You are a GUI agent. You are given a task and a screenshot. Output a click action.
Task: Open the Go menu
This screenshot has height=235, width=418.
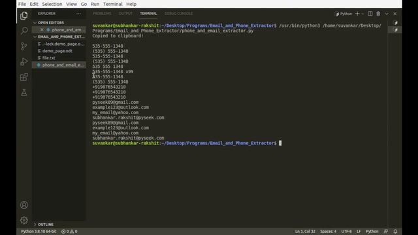point(84,4)
